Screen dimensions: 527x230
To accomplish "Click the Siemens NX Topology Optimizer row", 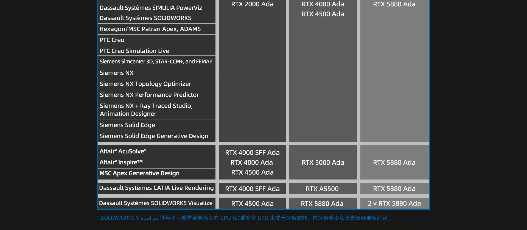I will [x=145, y=84].
